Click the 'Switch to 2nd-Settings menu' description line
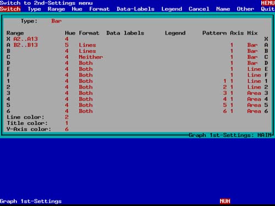 click(46, 3)
